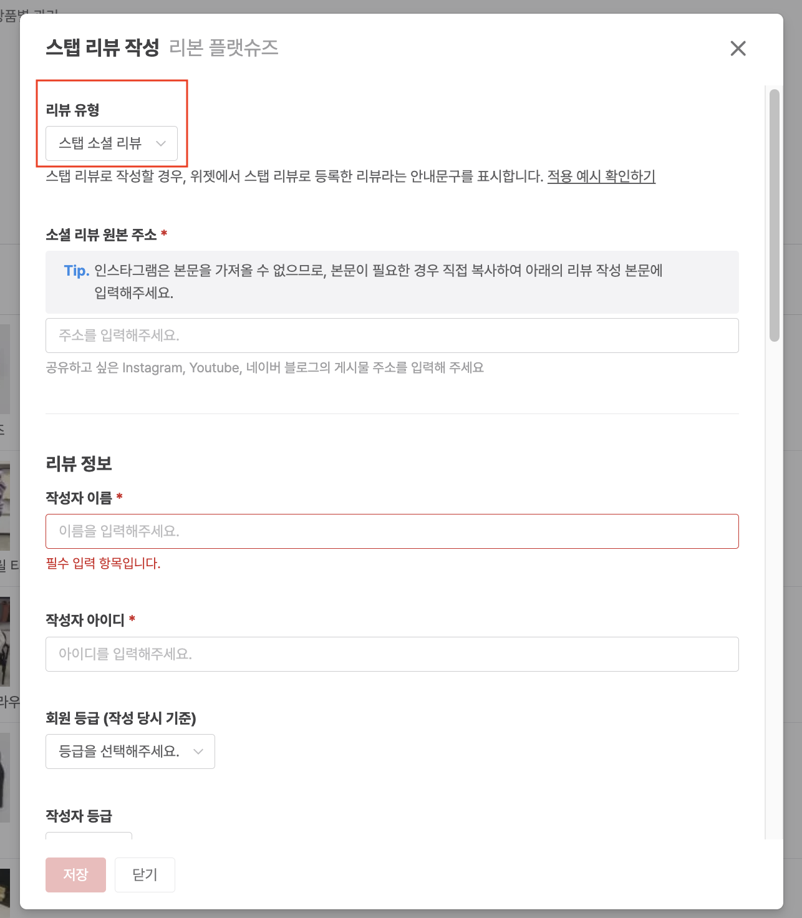Click the 작성자 이름 field label

79,498
